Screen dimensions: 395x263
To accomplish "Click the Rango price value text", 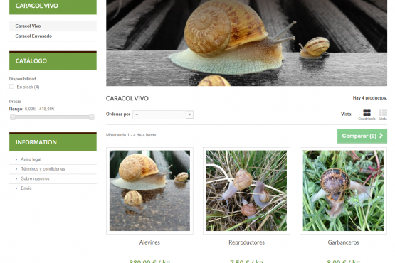I will point(40,109).
